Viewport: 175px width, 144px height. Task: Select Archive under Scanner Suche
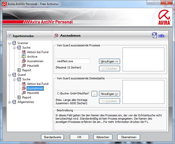pos(32,57)
